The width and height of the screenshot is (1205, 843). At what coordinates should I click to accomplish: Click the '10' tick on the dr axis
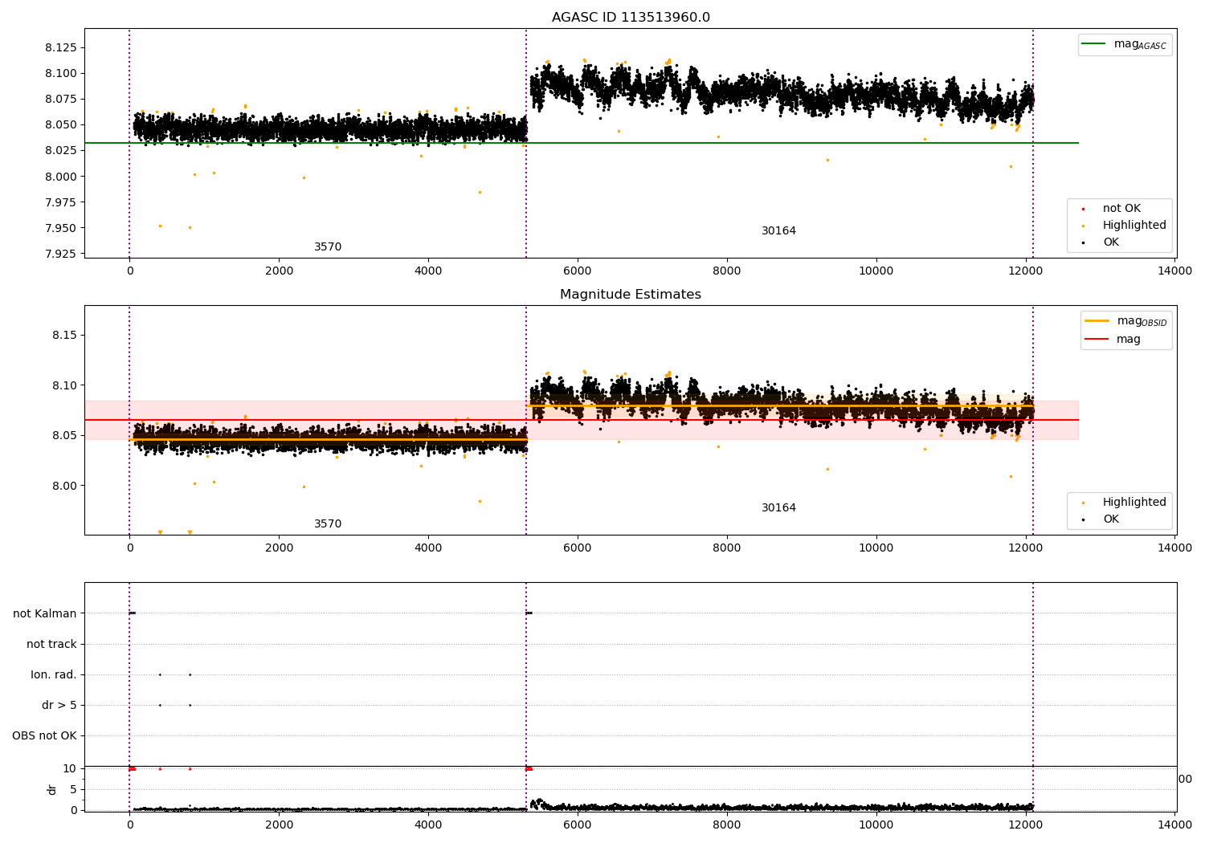pyautogui.click(x=70, y=768)
